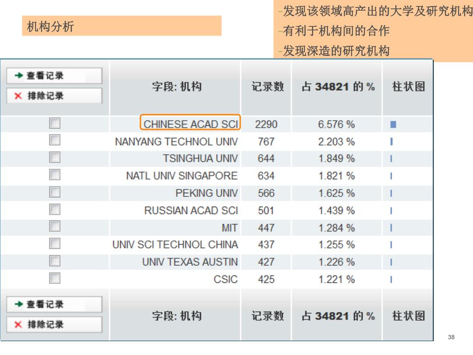The image size is (473, 355).
Task: Click the top 查看记录 button
Action: pos(55,75)
